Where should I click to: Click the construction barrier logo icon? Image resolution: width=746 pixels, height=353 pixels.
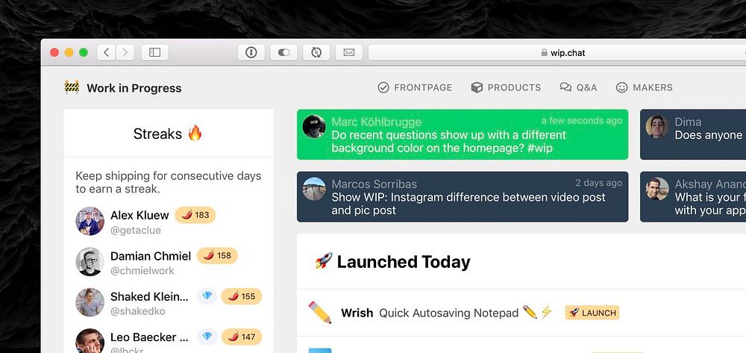[x=72, y=87]
